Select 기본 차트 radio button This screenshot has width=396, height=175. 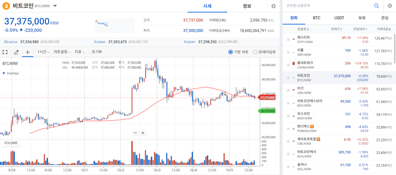point(231,52)
